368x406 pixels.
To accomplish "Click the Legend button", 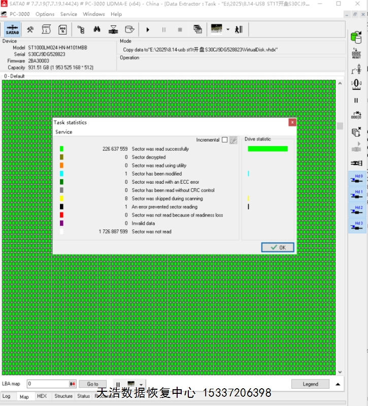I will (x=310, y=384).
